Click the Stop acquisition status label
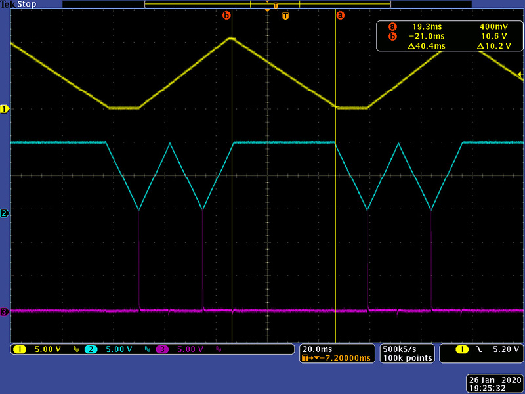Screen dimensions: 525x394 pos(27,4)
